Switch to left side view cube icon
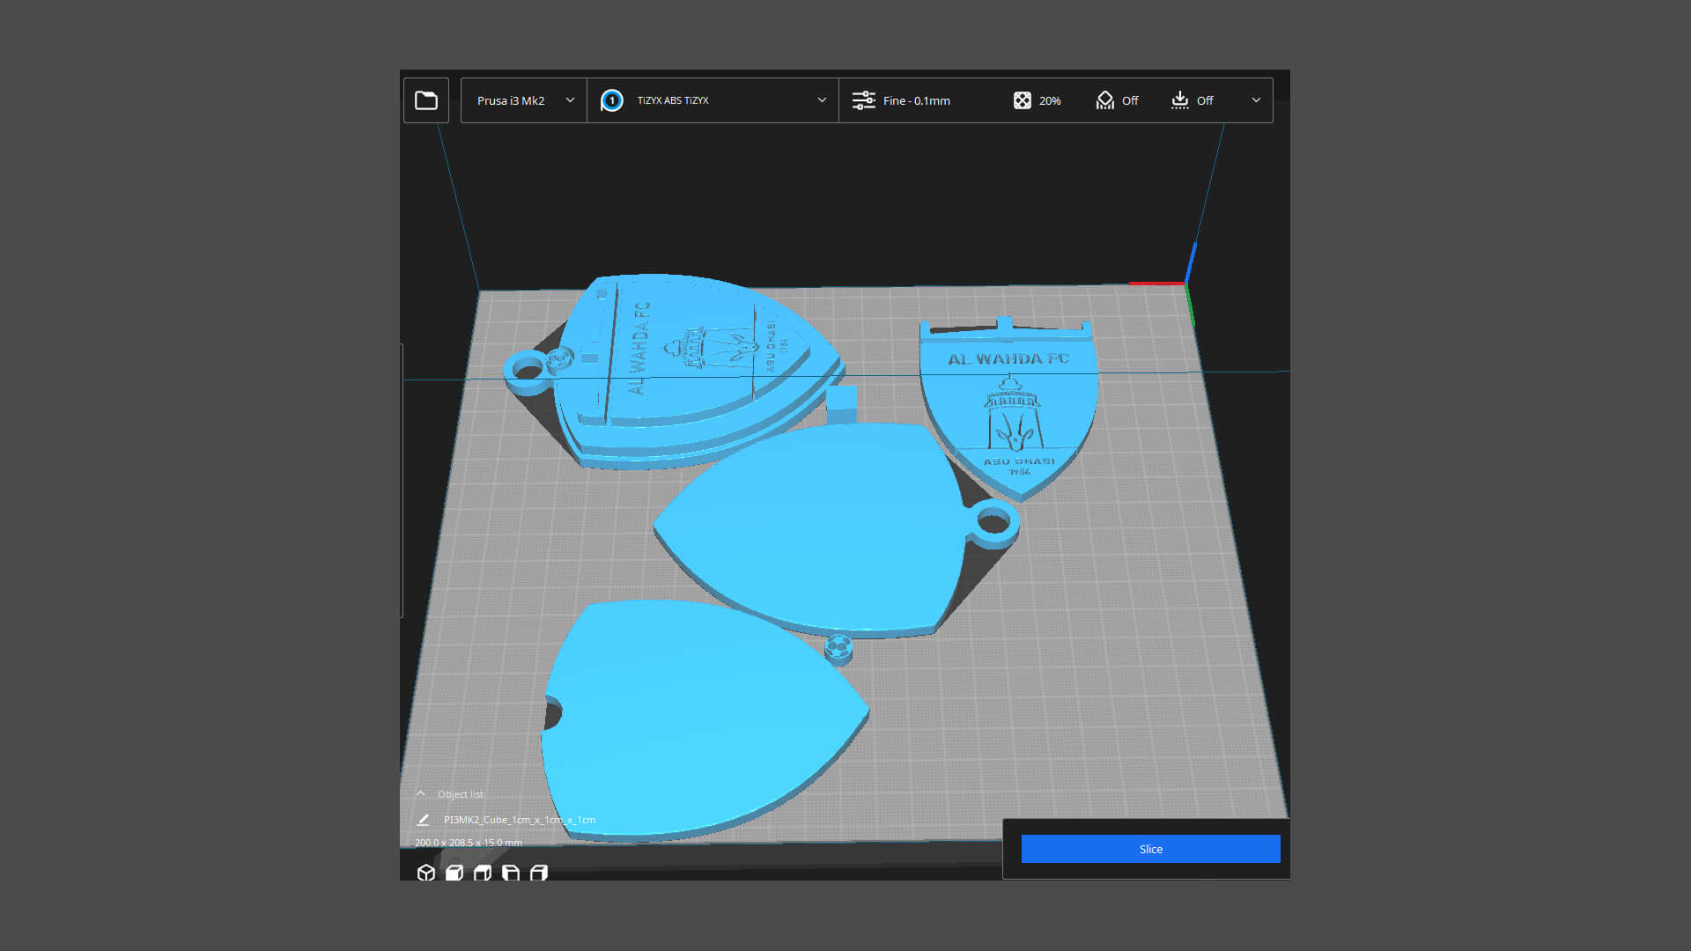Image resolution: width=1691 pixels, height=951 pixels. [x=511, y=873]
